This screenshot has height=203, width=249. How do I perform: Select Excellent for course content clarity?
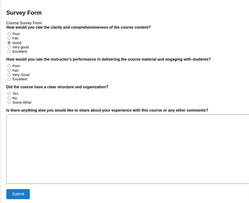click(9, 51)
